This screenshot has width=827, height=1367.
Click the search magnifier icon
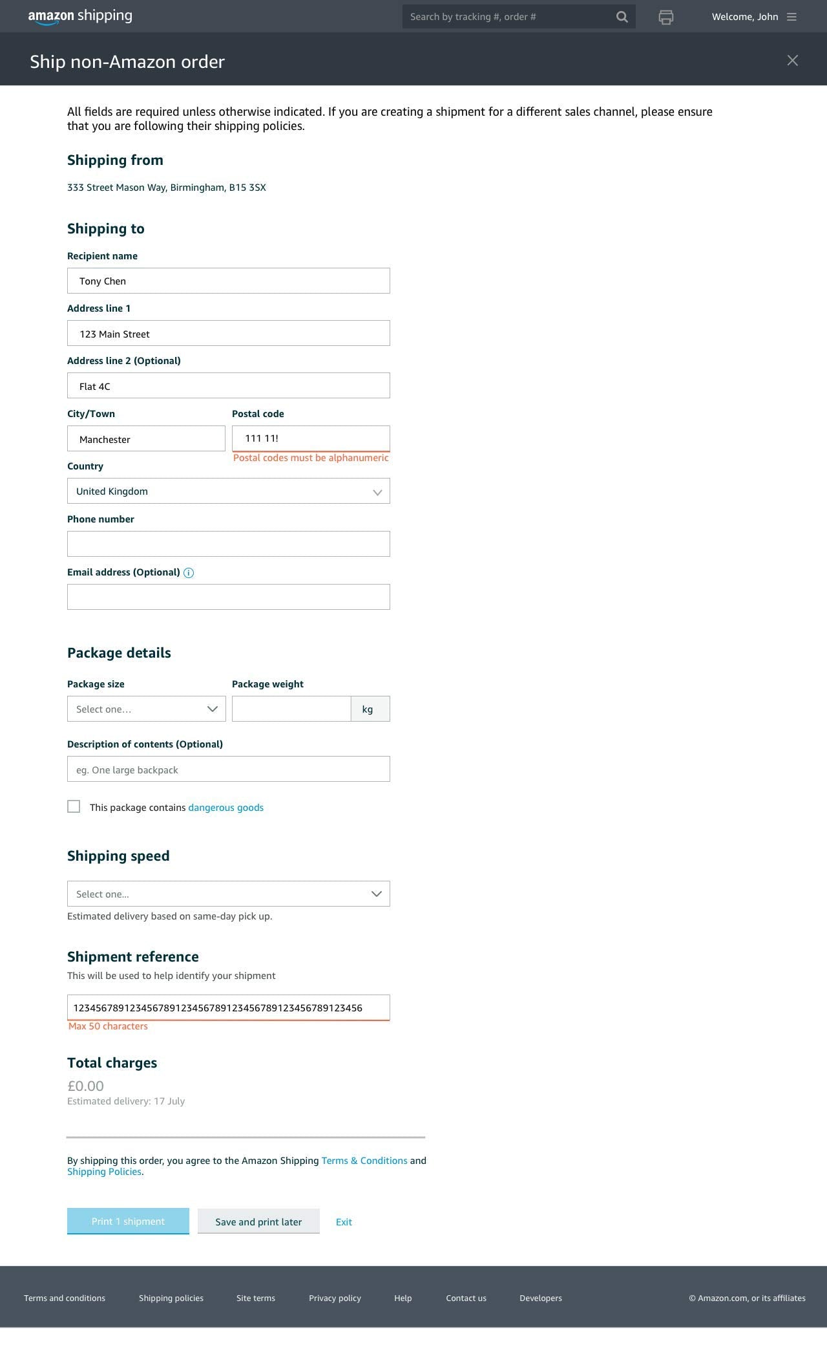click(622, 17)
